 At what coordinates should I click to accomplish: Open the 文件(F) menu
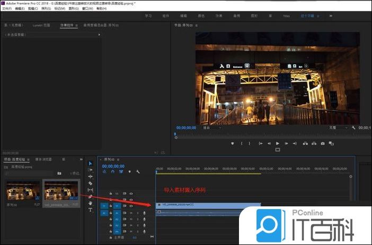click(x=7, y=8)
